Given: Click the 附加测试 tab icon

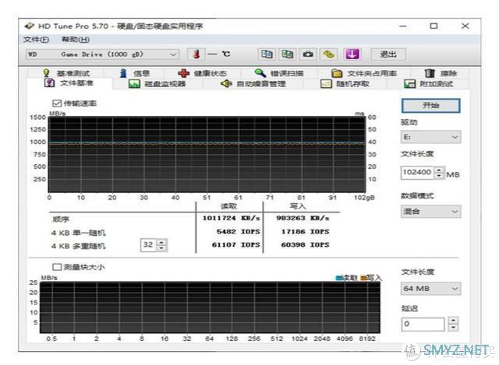Looking at the screenshot, I should (409, 84).
